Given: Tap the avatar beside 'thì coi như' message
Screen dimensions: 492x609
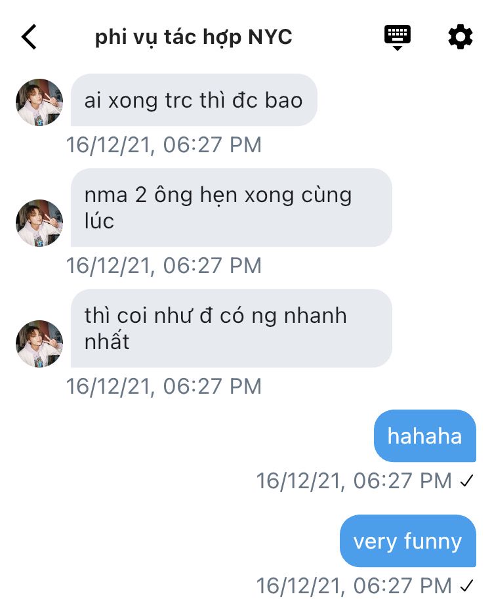Looking at the screenshot, I should (x=39, y=344).
